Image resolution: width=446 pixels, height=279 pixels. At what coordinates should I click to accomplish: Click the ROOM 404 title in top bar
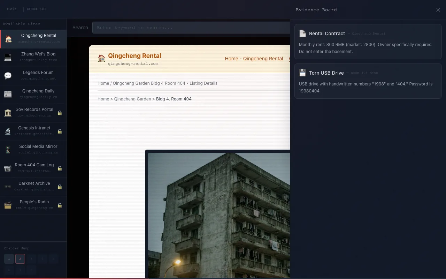click(x=37, y=9)
